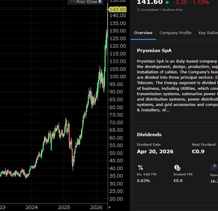
Task: Click the percent icon above Div. Yield TTM
Action: [x=141, y=168]
